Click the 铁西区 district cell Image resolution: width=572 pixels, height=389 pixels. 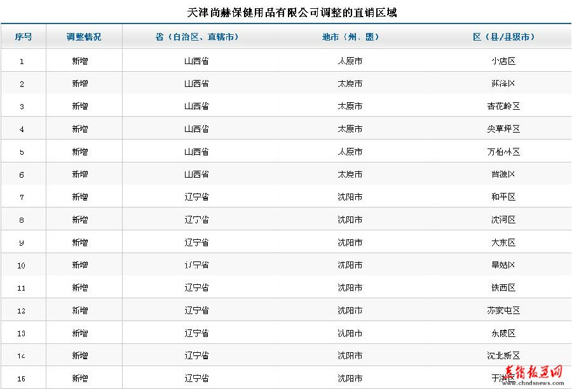[x=503, y=288]
